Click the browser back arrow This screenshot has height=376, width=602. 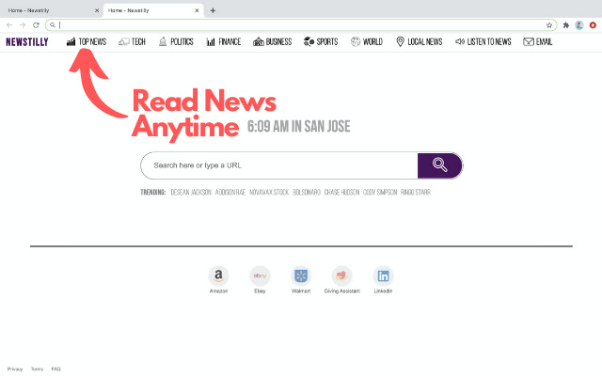point(9,25)
